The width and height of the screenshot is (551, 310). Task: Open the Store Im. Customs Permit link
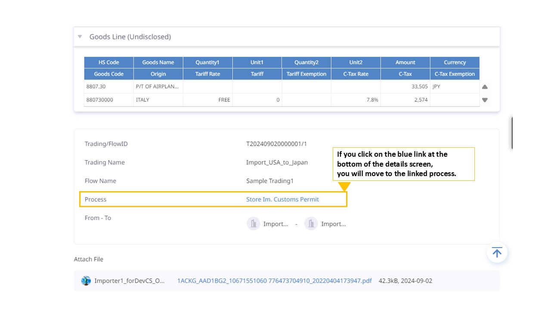282,199
